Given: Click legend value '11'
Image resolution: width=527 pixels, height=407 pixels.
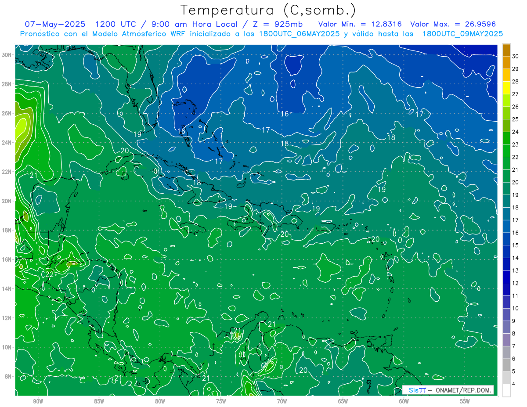Looking at the screenshot, I should (x=515, y=295).
